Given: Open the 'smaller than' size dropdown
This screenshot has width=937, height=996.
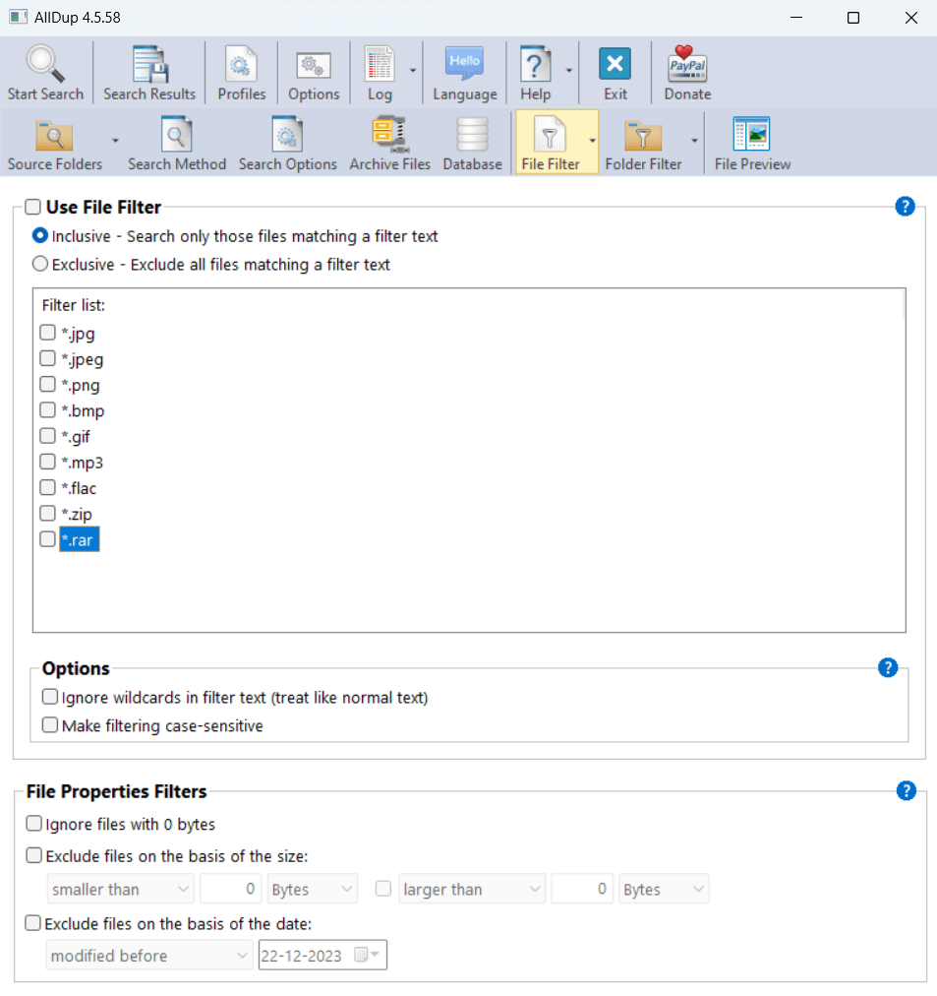Looking at the screenshot, I should [x=121, y=889].
